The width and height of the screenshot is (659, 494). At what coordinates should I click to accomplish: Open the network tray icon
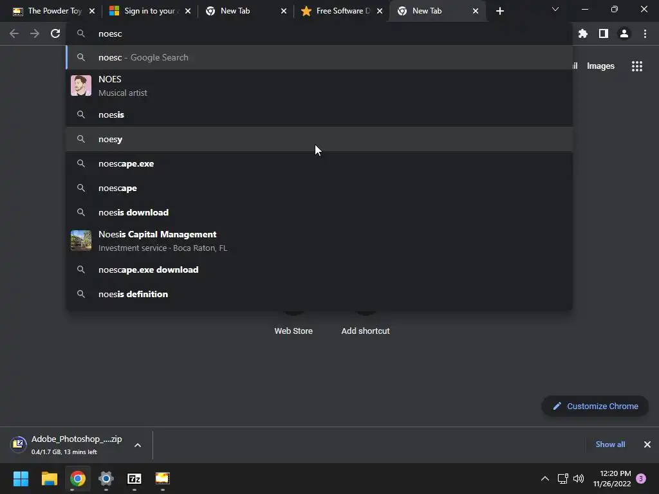pyautogui.click(x=562, y=479)
